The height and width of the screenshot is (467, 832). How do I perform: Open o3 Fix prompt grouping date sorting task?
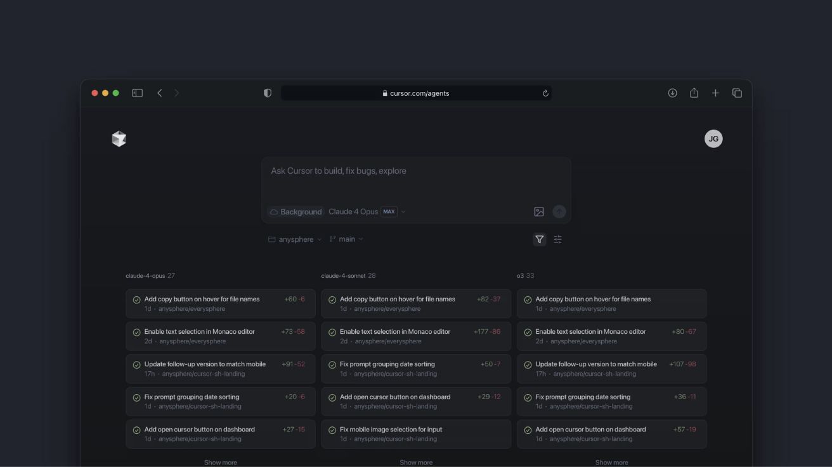coord(612,402)
